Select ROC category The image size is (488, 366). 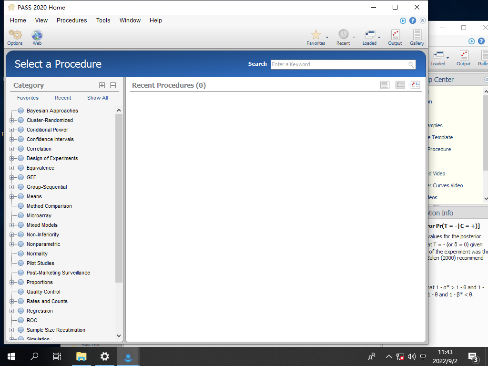32,320
